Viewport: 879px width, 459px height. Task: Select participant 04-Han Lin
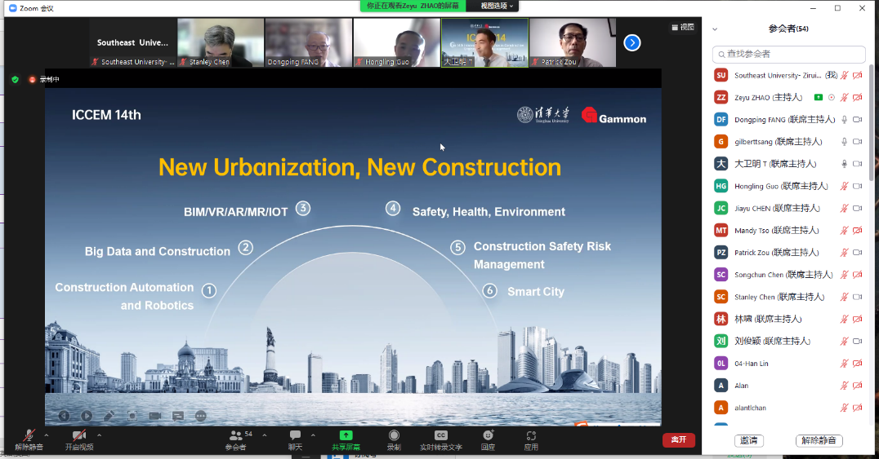789,364
